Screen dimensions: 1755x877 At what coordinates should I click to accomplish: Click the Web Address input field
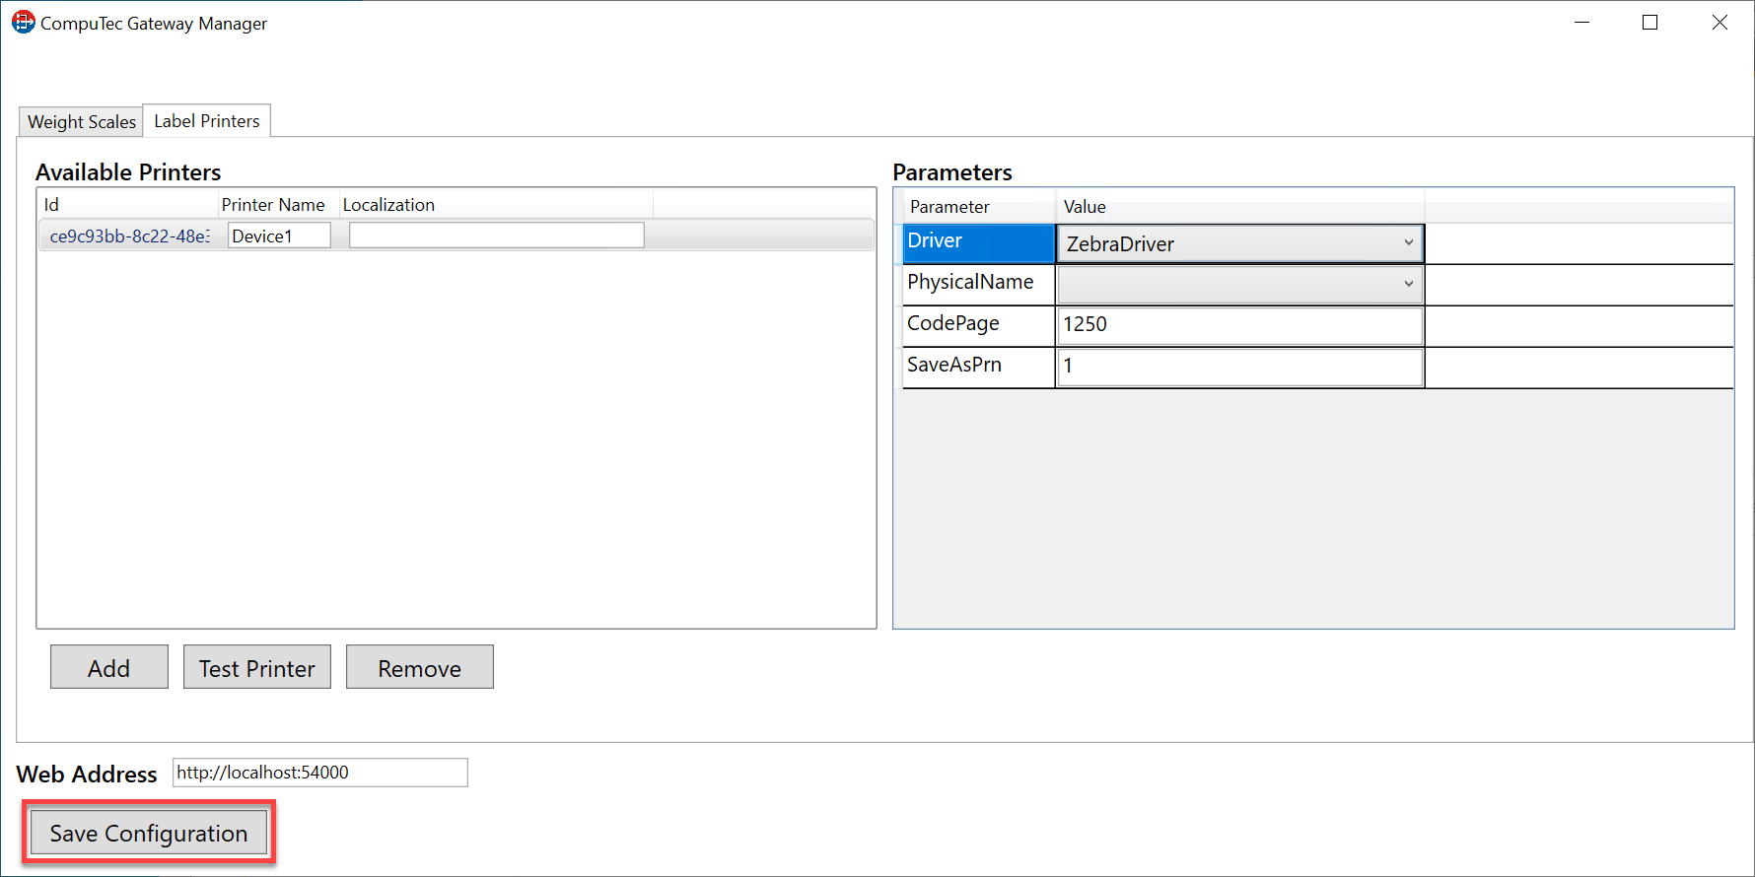click(320, 773)
